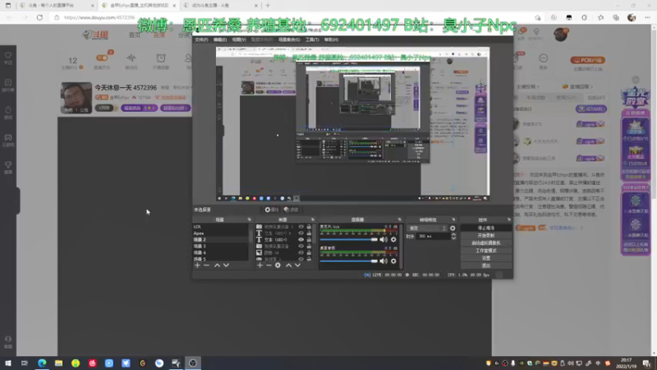Open File Explorer from the taskbar
The image size is (657, 370).
click(x=58, y=363)
